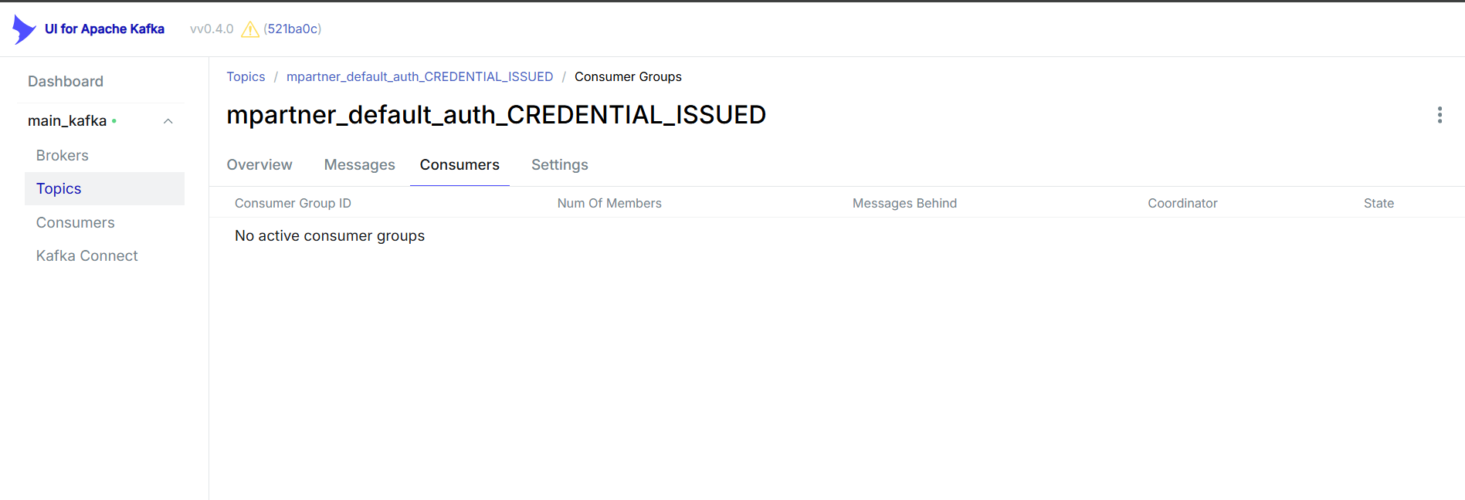Navigate to Kafka Connect in sidebar
The width and height of the screenshot is (1465, 500).
pos(87,255)
